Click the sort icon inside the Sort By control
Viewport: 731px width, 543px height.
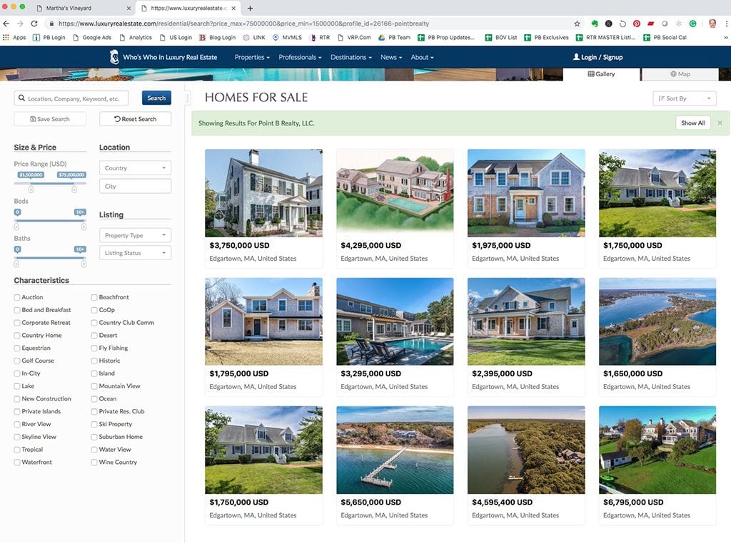pyautogui.click(x=660, y=98)
